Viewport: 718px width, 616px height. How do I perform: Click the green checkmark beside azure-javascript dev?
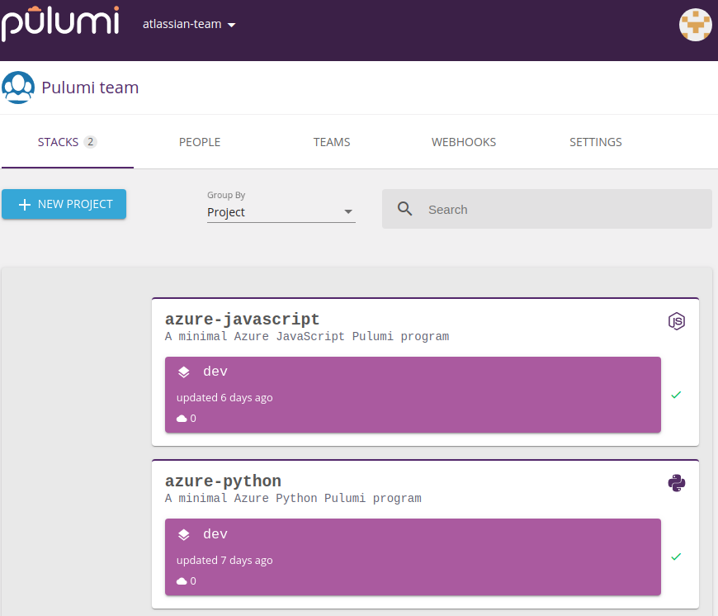pyautogui.click(x=676, y=395)
